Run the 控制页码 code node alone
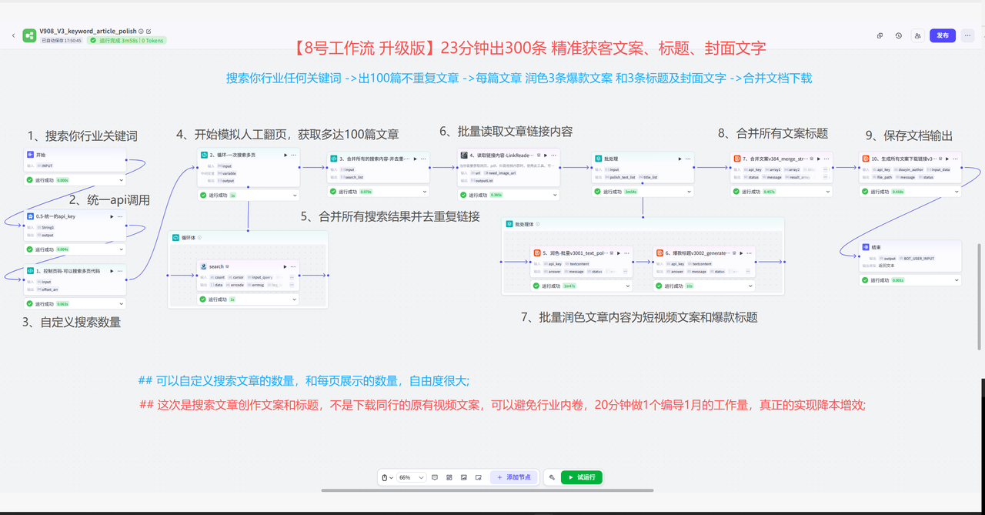The image size is (985, 515). click(x=112, y=271)
